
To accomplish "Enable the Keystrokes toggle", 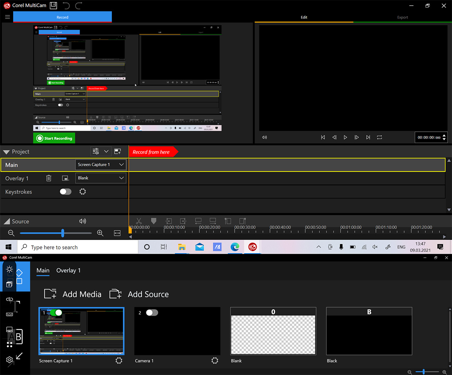I will pos(66,192).
